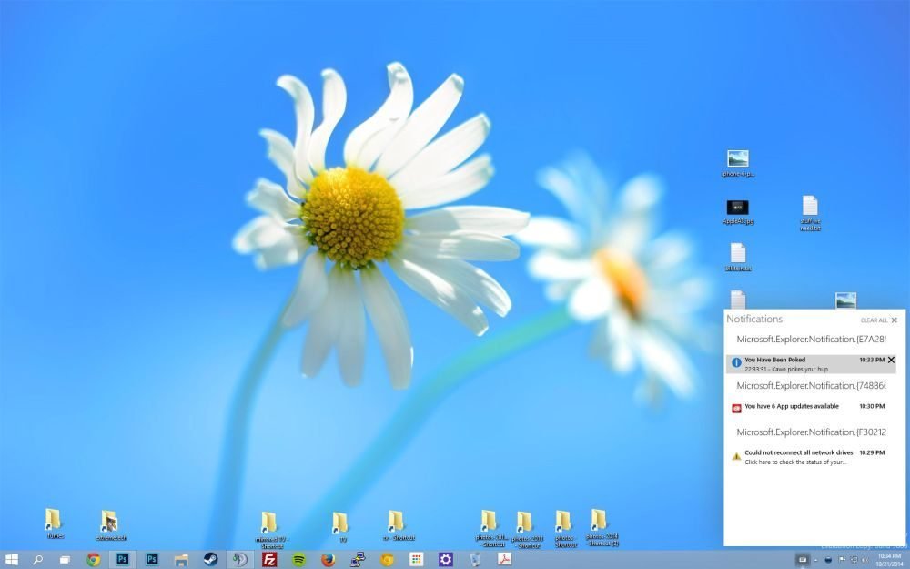Select the iphone-6-p image file on desktop
Viewport: 910px width, 569px height.
738,163
